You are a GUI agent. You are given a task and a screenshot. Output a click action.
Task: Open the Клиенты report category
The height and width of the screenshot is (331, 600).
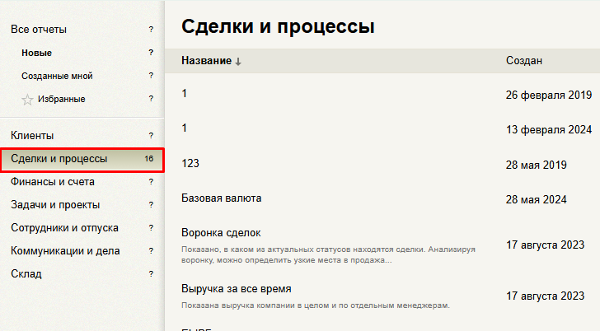tap(32, 135)
